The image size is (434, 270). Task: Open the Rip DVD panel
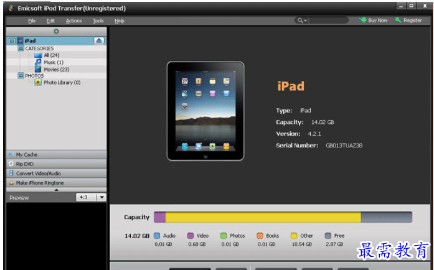tap(56, 164)
